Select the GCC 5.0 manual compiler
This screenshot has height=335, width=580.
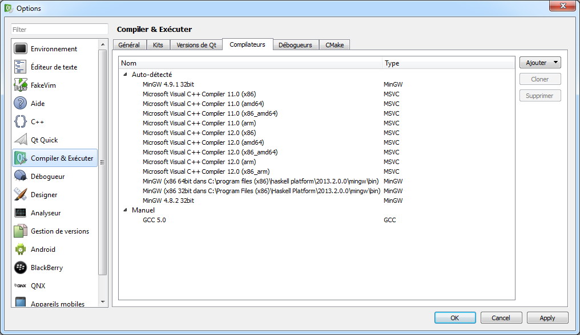click(154, 220)
